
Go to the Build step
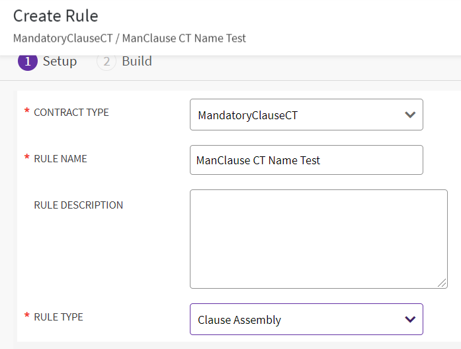tap(137, 62)
